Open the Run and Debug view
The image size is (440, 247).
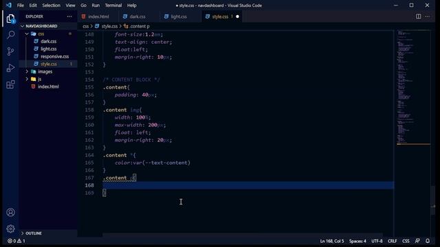click(11, 68)
